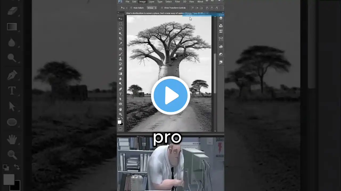Click the canvas vertical scrollbar
The width and height of the screenshot is (341, 191).
215,73
